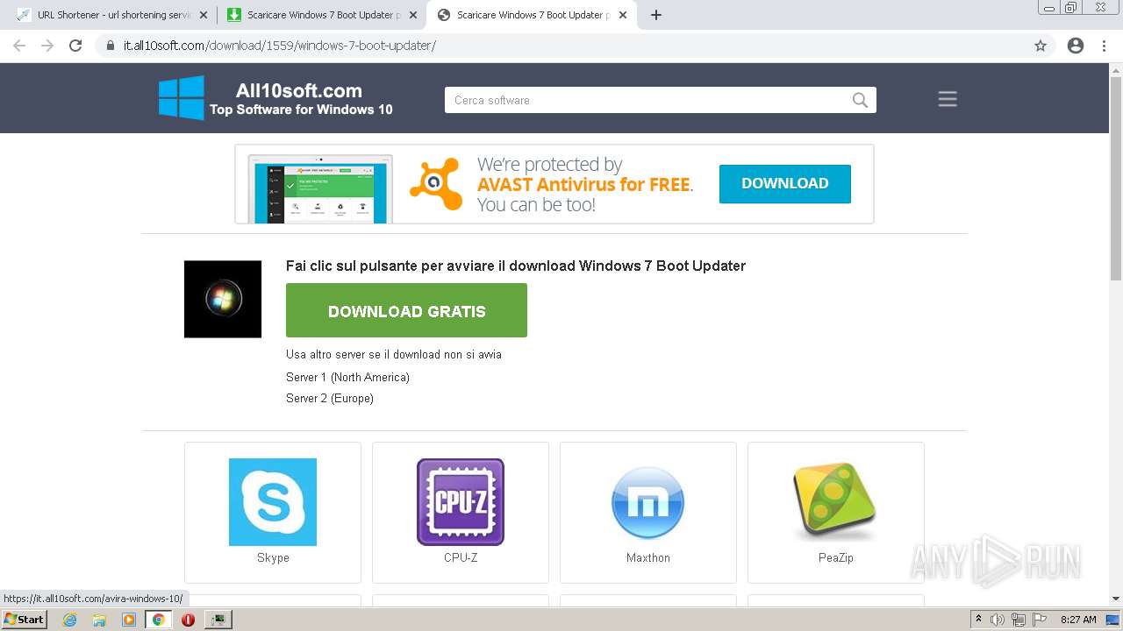Open a new browser tab with plus
Screen dimensions: 1123x631
click(656, 15)
